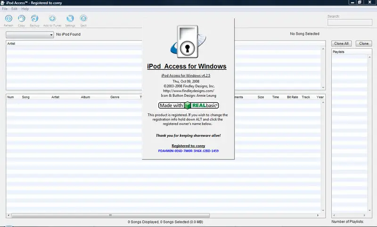Sort by Genre column header
Viewport: 377px width, 227px height.
point(115,97)
